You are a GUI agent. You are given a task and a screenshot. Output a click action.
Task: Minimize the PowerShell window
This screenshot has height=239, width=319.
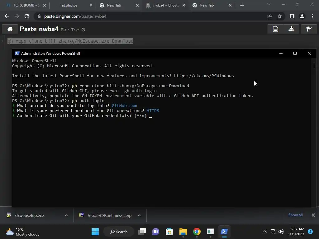[x=281, y=53]
